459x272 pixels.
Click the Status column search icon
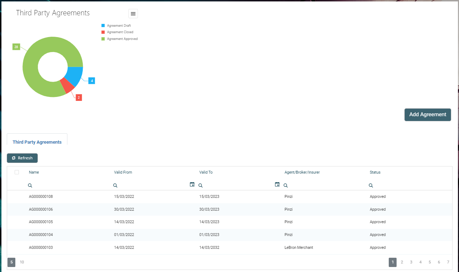371,186
